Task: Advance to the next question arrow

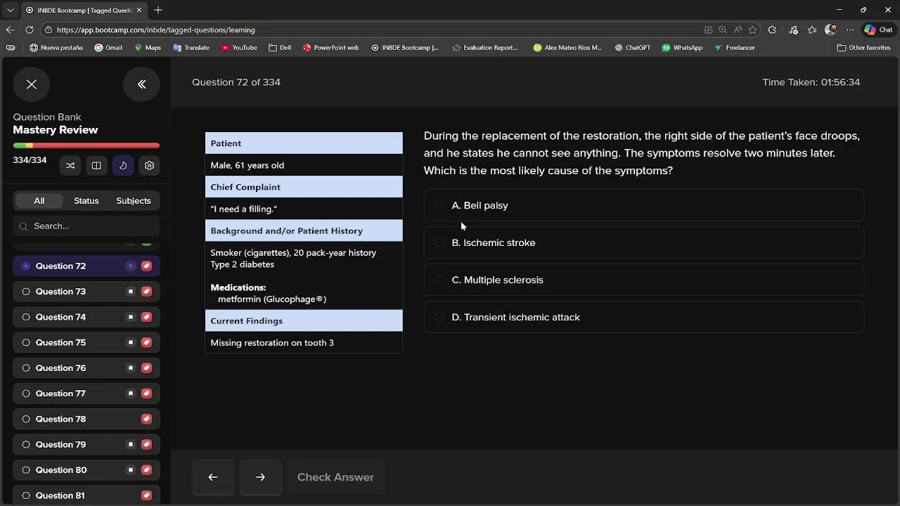Action: 260,477
